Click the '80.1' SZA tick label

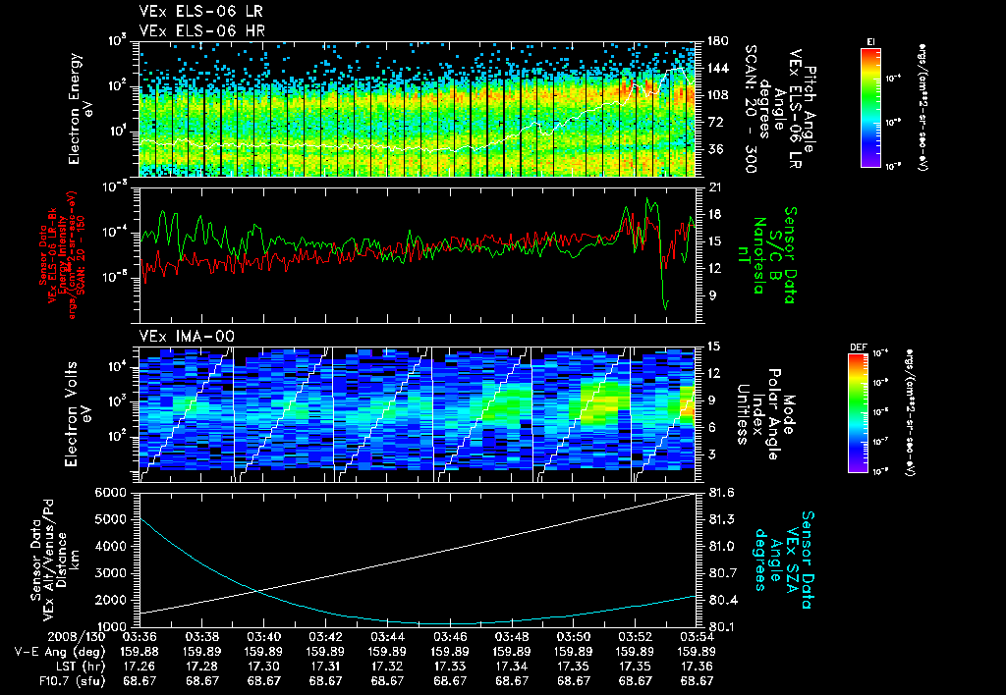[722, 627]
